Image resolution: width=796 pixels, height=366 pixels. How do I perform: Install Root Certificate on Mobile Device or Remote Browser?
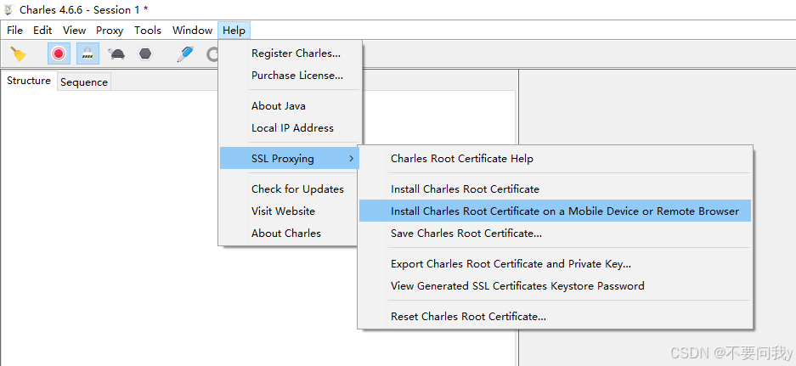555,211
